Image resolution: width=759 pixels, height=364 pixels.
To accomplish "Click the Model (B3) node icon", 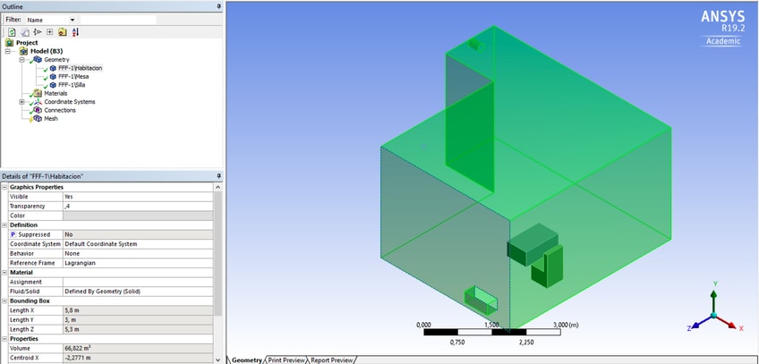I will point(23,51).
